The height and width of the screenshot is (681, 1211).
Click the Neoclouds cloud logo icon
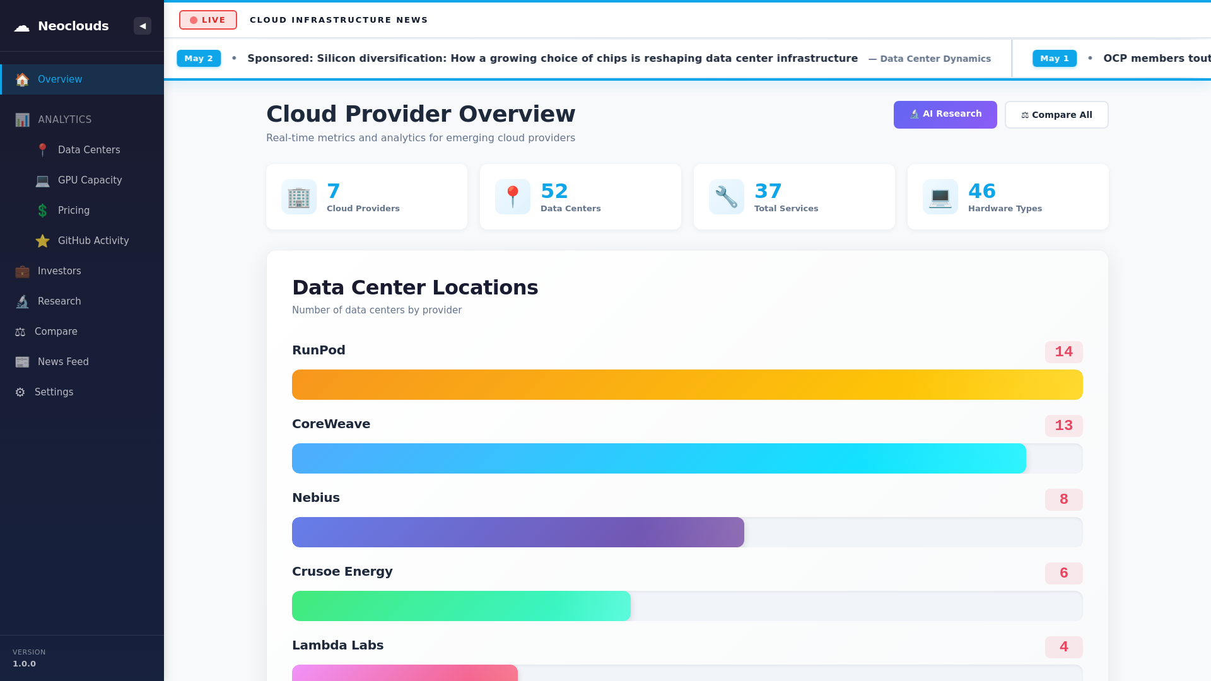coord(22,26)
